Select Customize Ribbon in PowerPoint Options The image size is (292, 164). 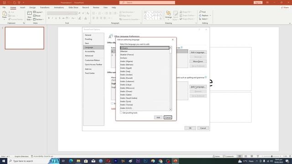[x=94, y=60]
